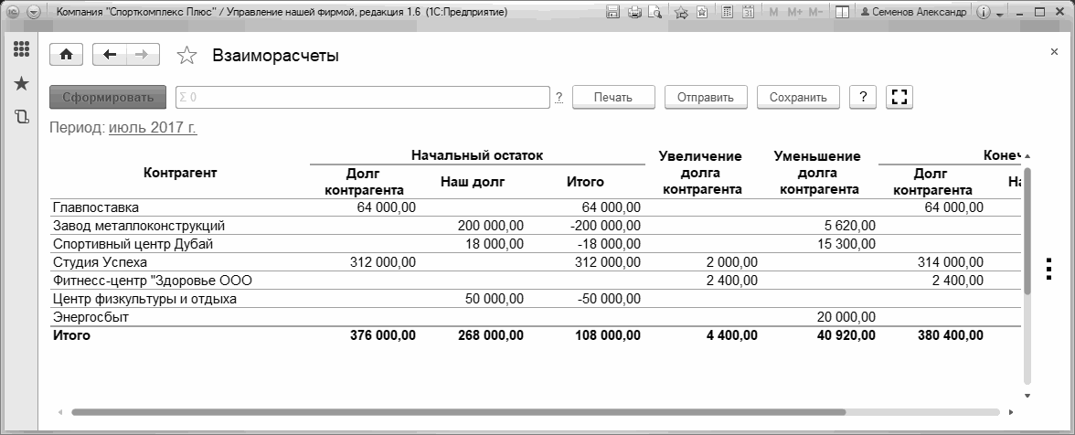1075x435 pixels.
Task: Toggle the split panel layout icon
Action: coord(843,12)
